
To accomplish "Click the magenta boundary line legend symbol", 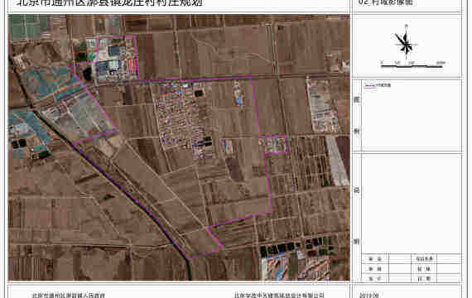I will point(369,85).
